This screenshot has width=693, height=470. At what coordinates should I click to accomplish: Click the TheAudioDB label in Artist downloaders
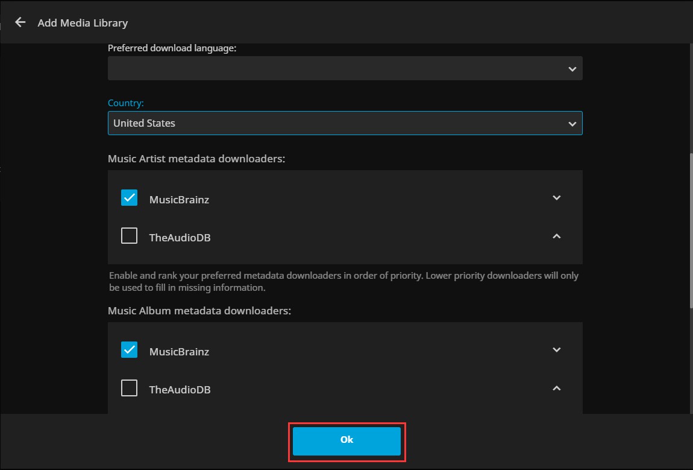click(180, 238)
